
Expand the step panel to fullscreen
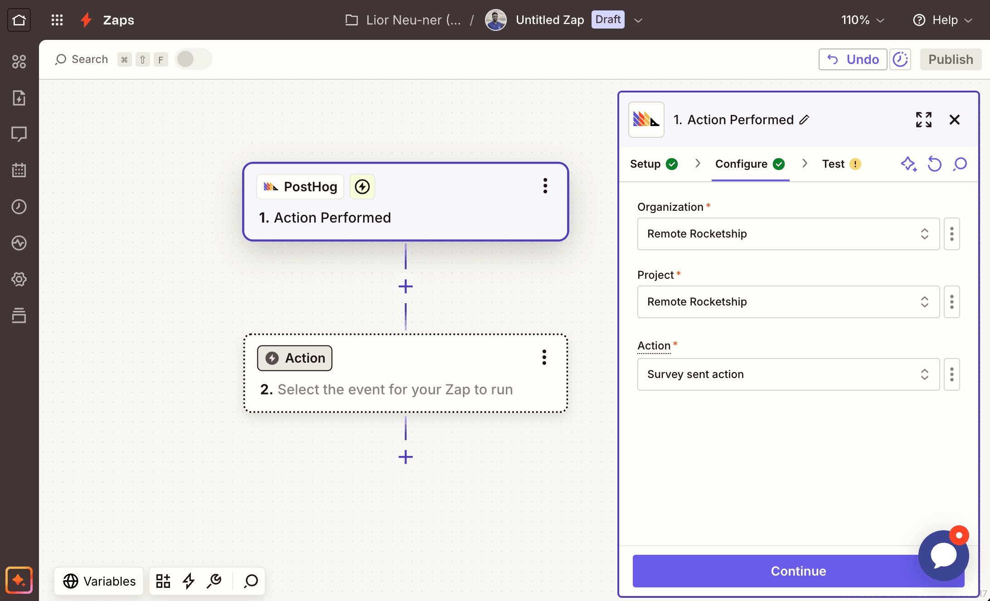pyautogui.click(x=924, y=120)
